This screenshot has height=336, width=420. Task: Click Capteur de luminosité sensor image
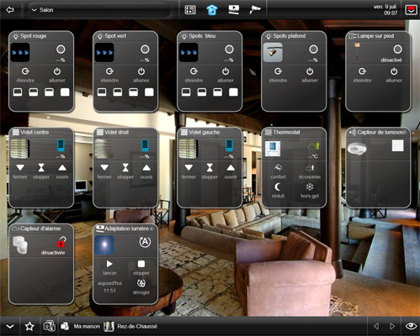click(357, 149)
